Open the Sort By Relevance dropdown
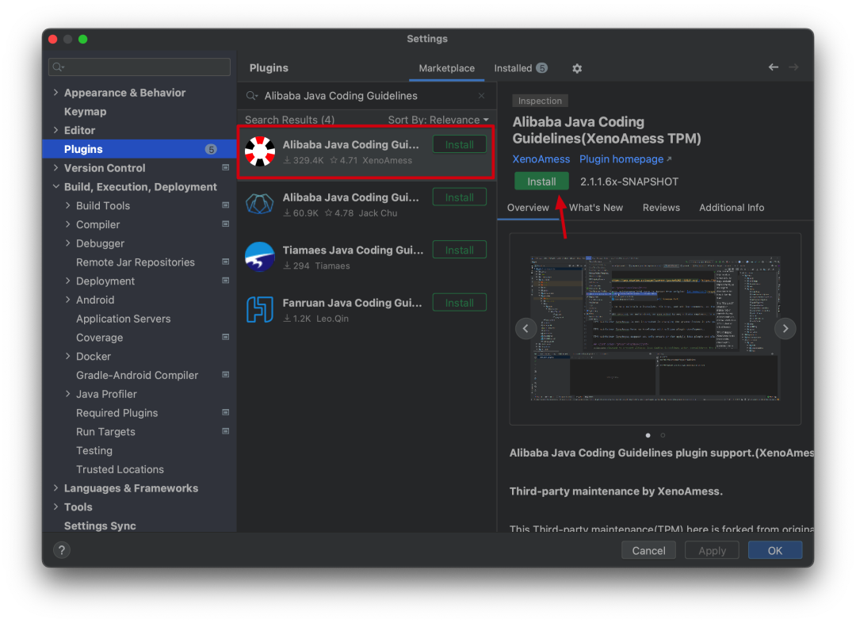Screen dimensions: 856x623 [438, 120]
